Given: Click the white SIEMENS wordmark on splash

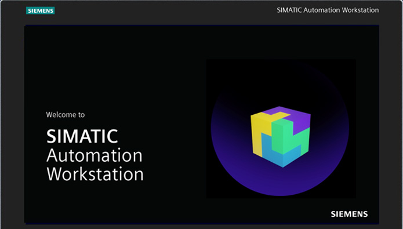Looking at the screenshot, I should (x=349, y=214).
